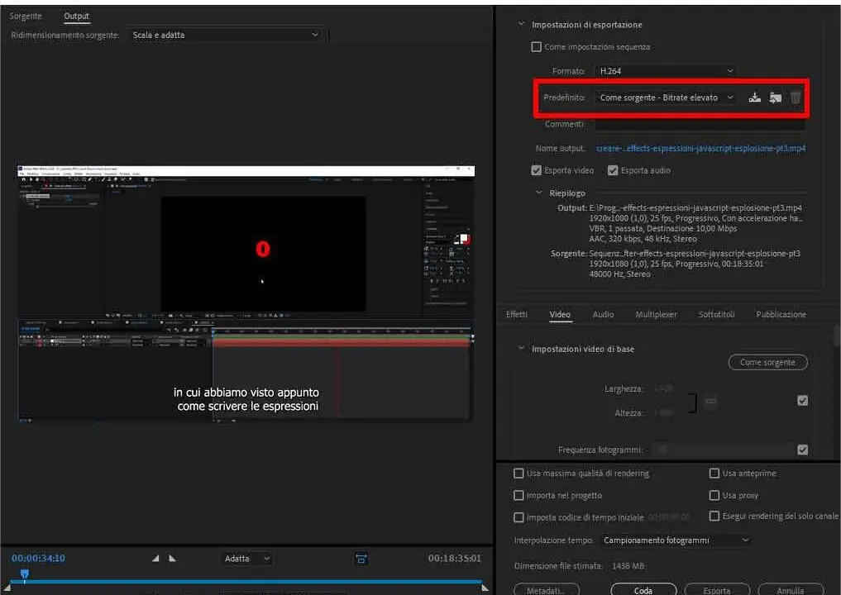841x595 pixels.
Task: Click the delete preset trash icon
Action: pyautogui.click(x=796, y=98)
